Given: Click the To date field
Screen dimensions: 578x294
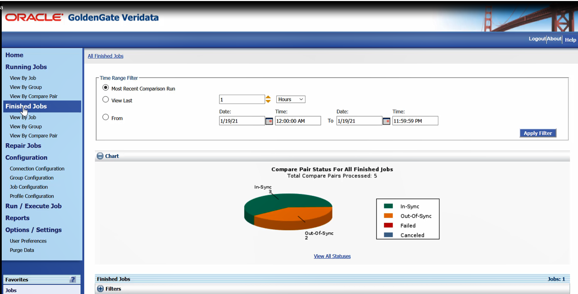Looking at the screenshot, I should (359, 121).
